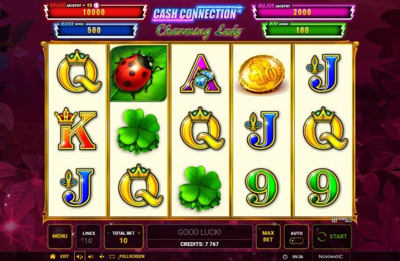
Task: Set MAX BET
Action: pos(268,236)
